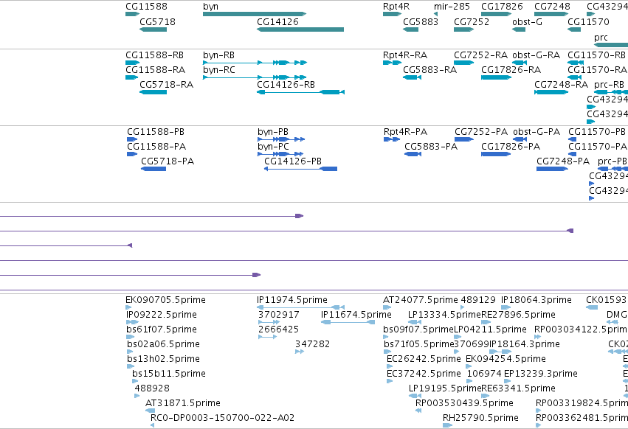Open the CG5883-RA transcript label
Viewport: 628px width, 429px height.
[x=429, y=69]
